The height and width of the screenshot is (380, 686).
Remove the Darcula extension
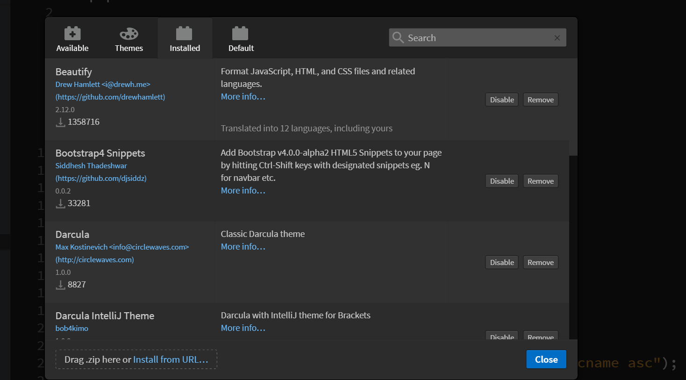point(540,263)
